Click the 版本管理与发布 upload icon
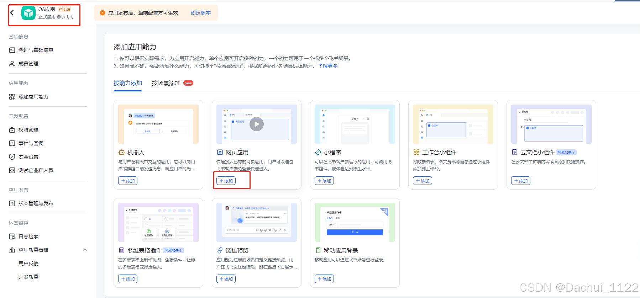Screen dimensions: 640x298 (x=12, y=203)
